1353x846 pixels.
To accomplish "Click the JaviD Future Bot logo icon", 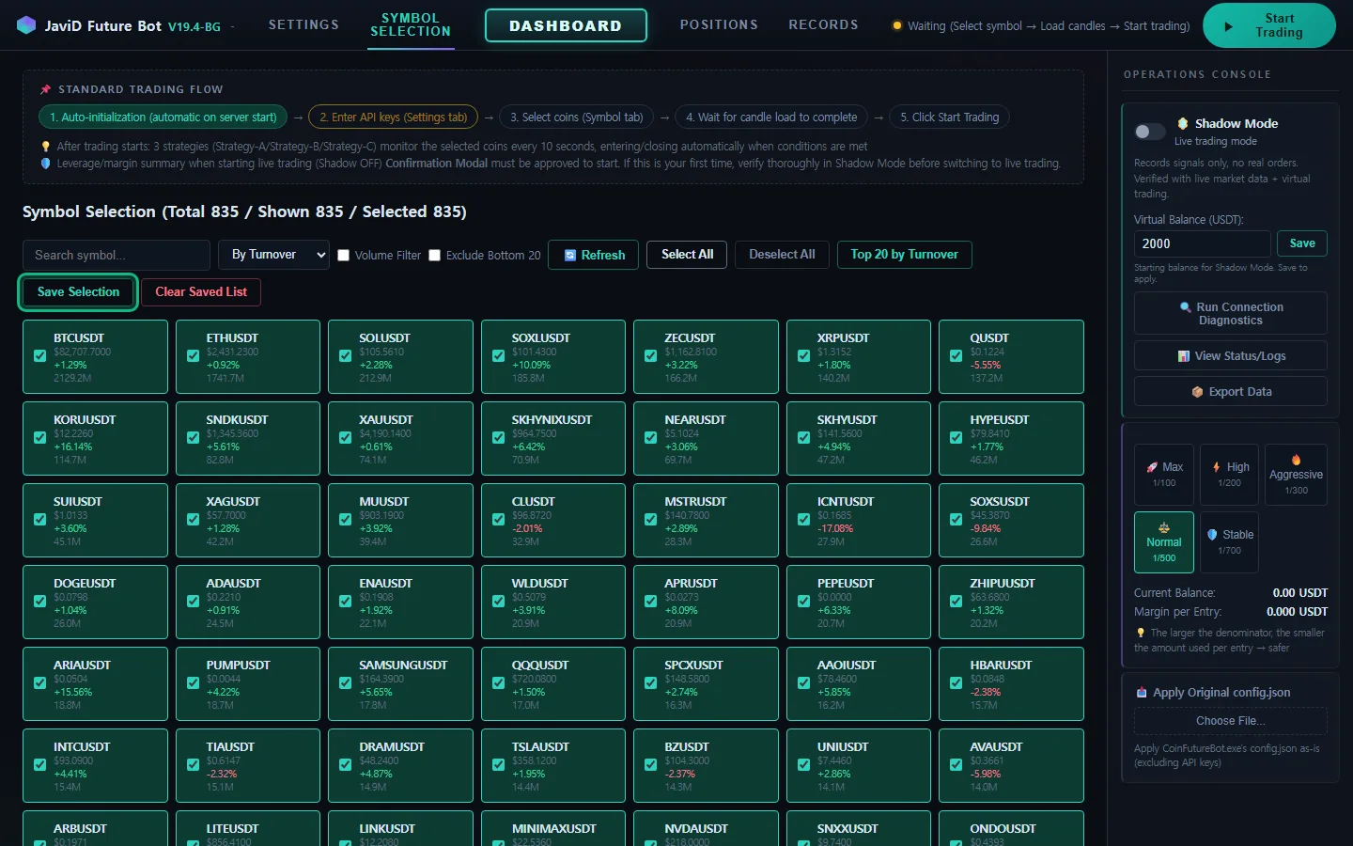I will (26, 25).
